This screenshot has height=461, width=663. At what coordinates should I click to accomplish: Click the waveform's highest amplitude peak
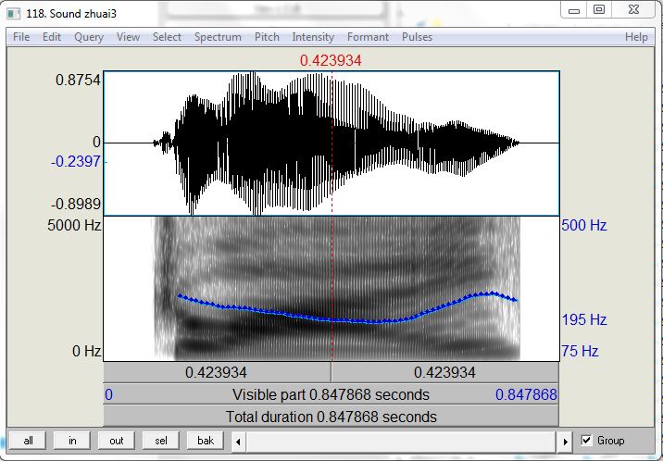click(x=253, y=73)
